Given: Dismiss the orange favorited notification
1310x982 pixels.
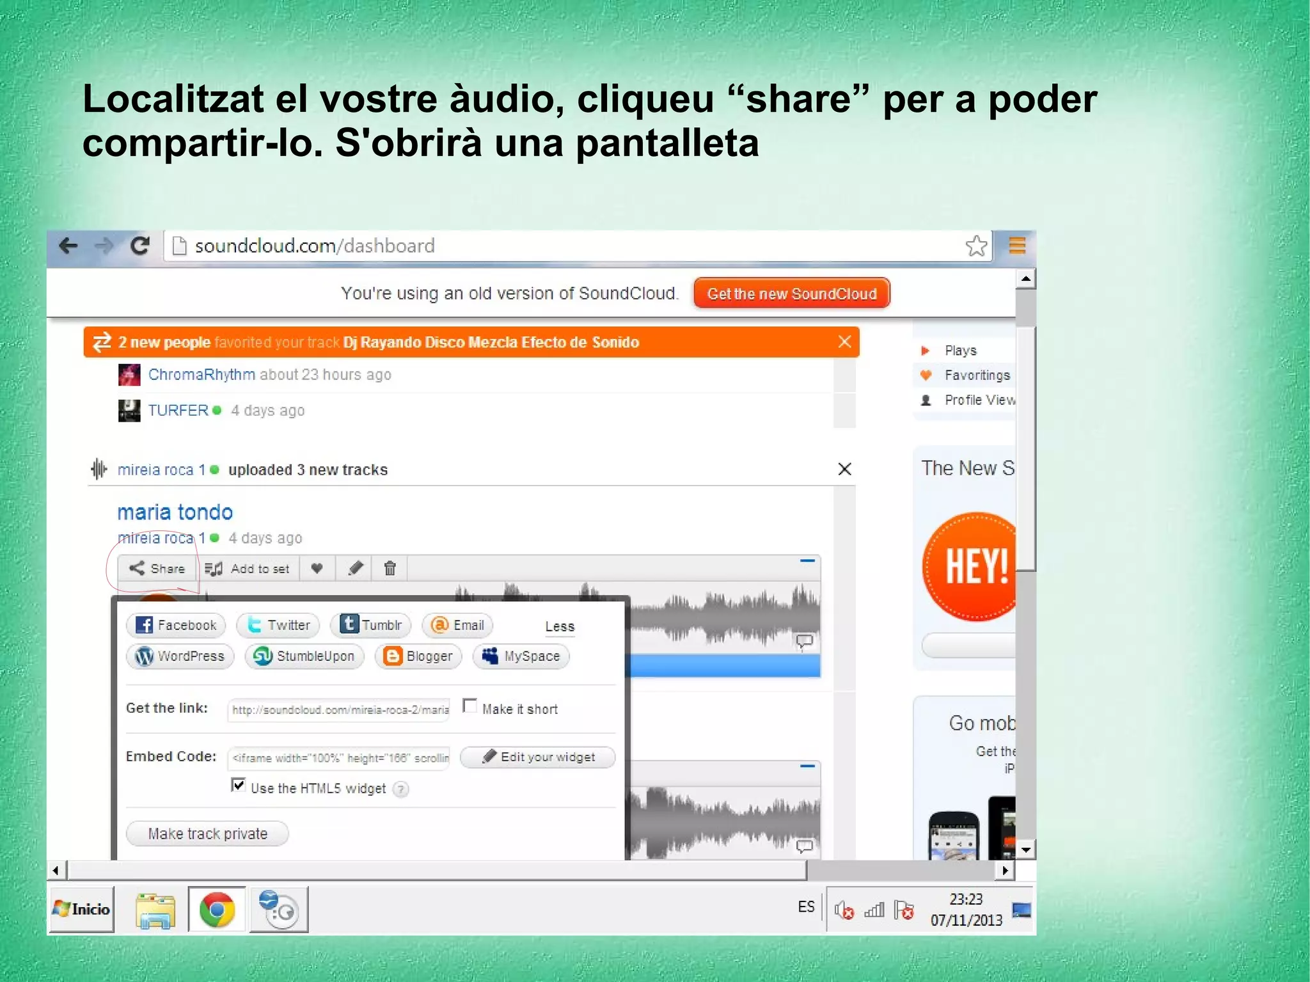Looking at the screenshot, I should coord(844,342).
